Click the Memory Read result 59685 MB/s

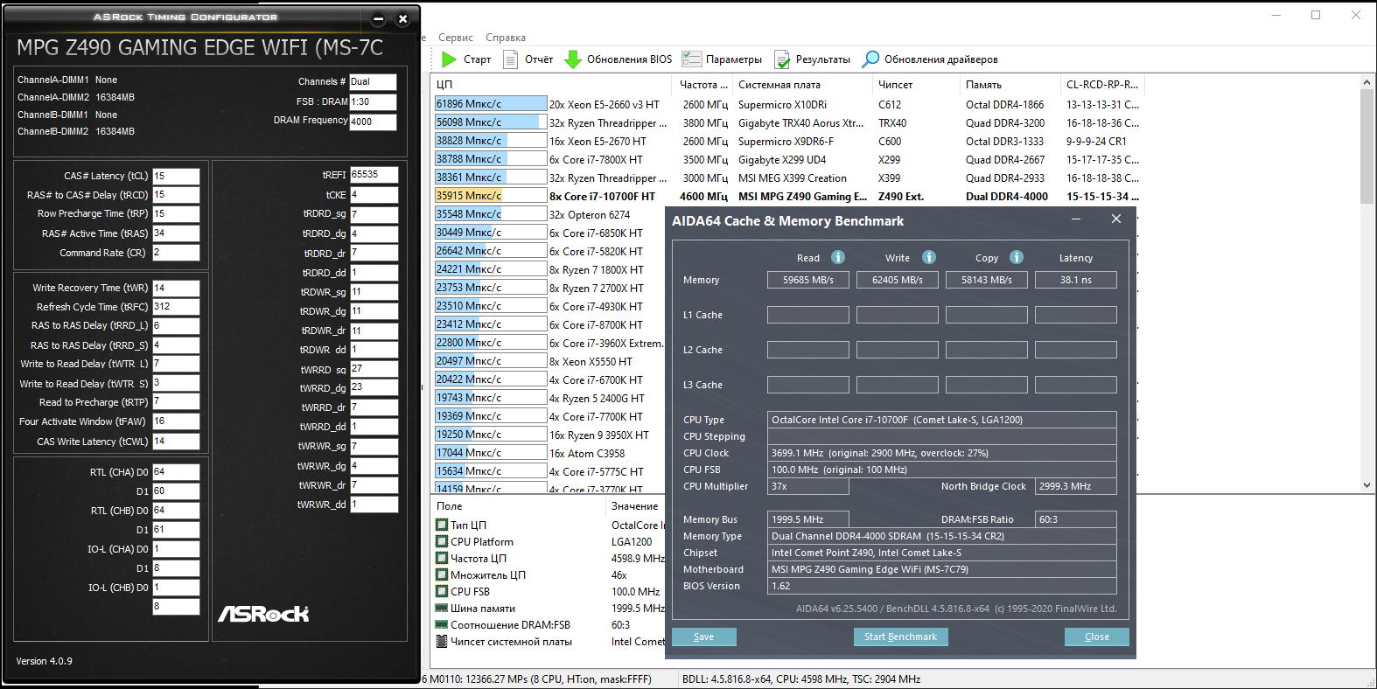pos(808,280)
